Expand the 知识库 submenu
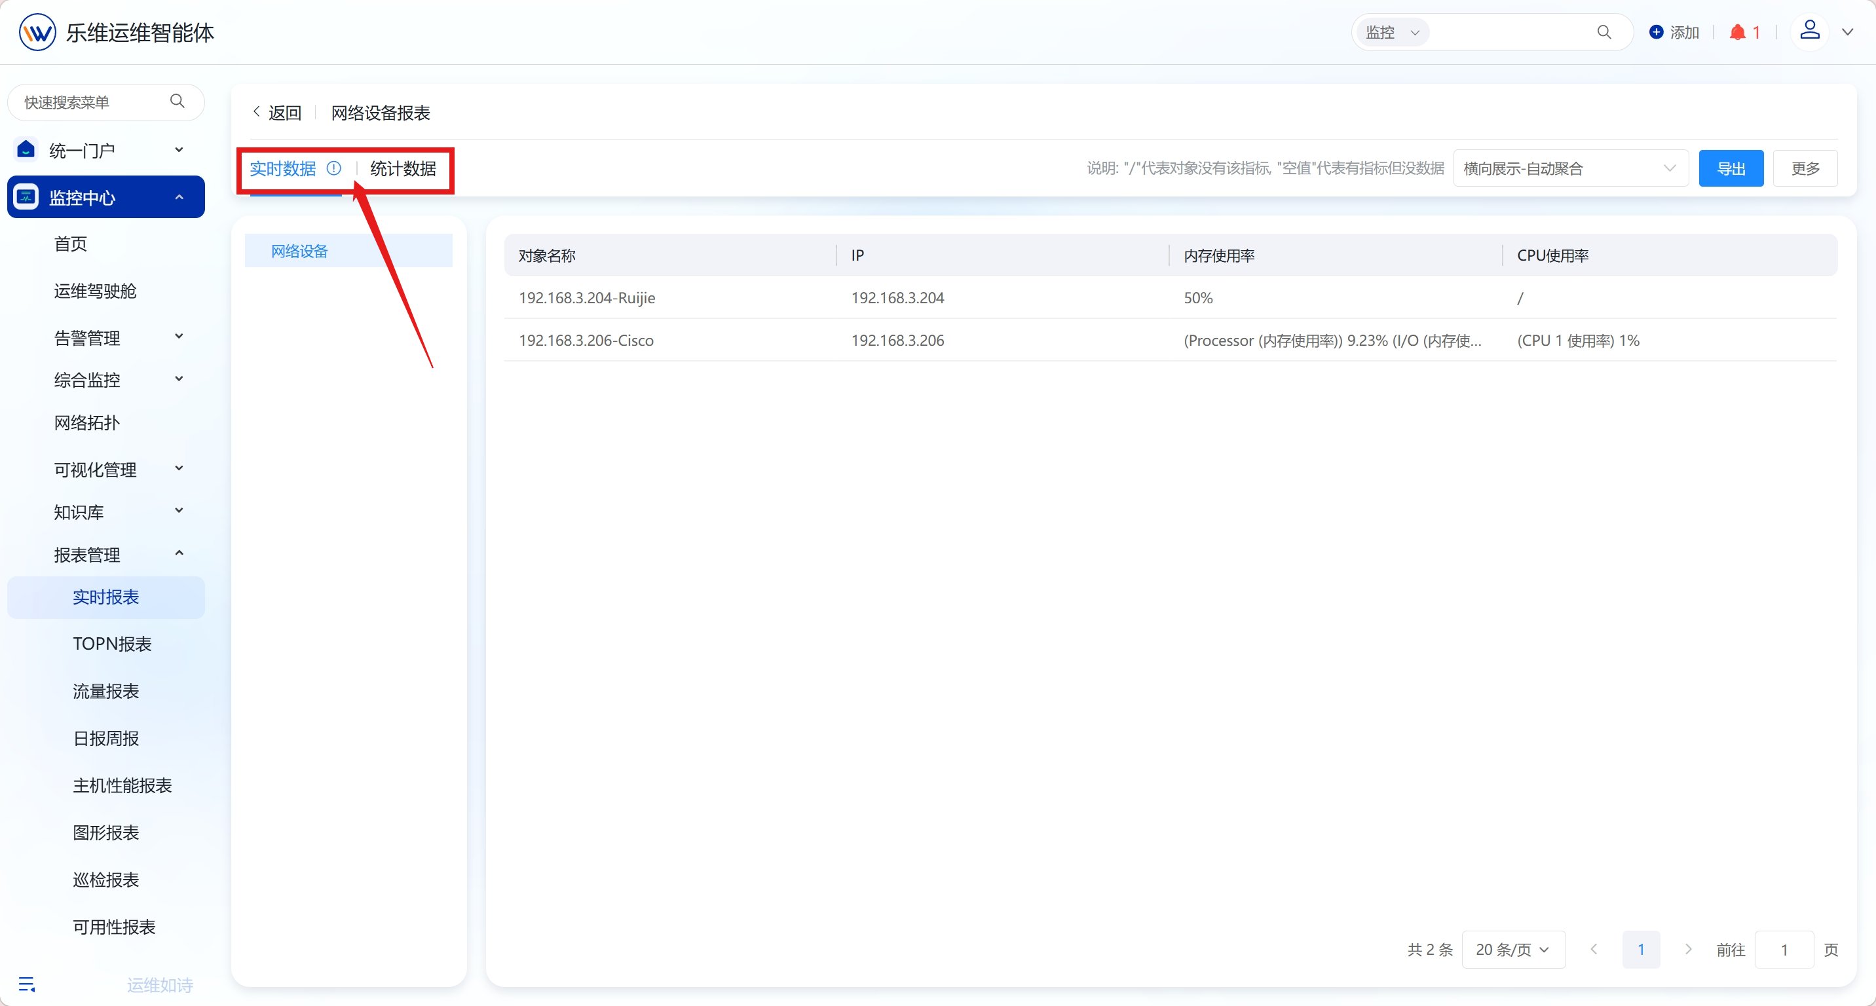Image resolution: width=1876 pixels, height=1006 pixels. (179, 511)
